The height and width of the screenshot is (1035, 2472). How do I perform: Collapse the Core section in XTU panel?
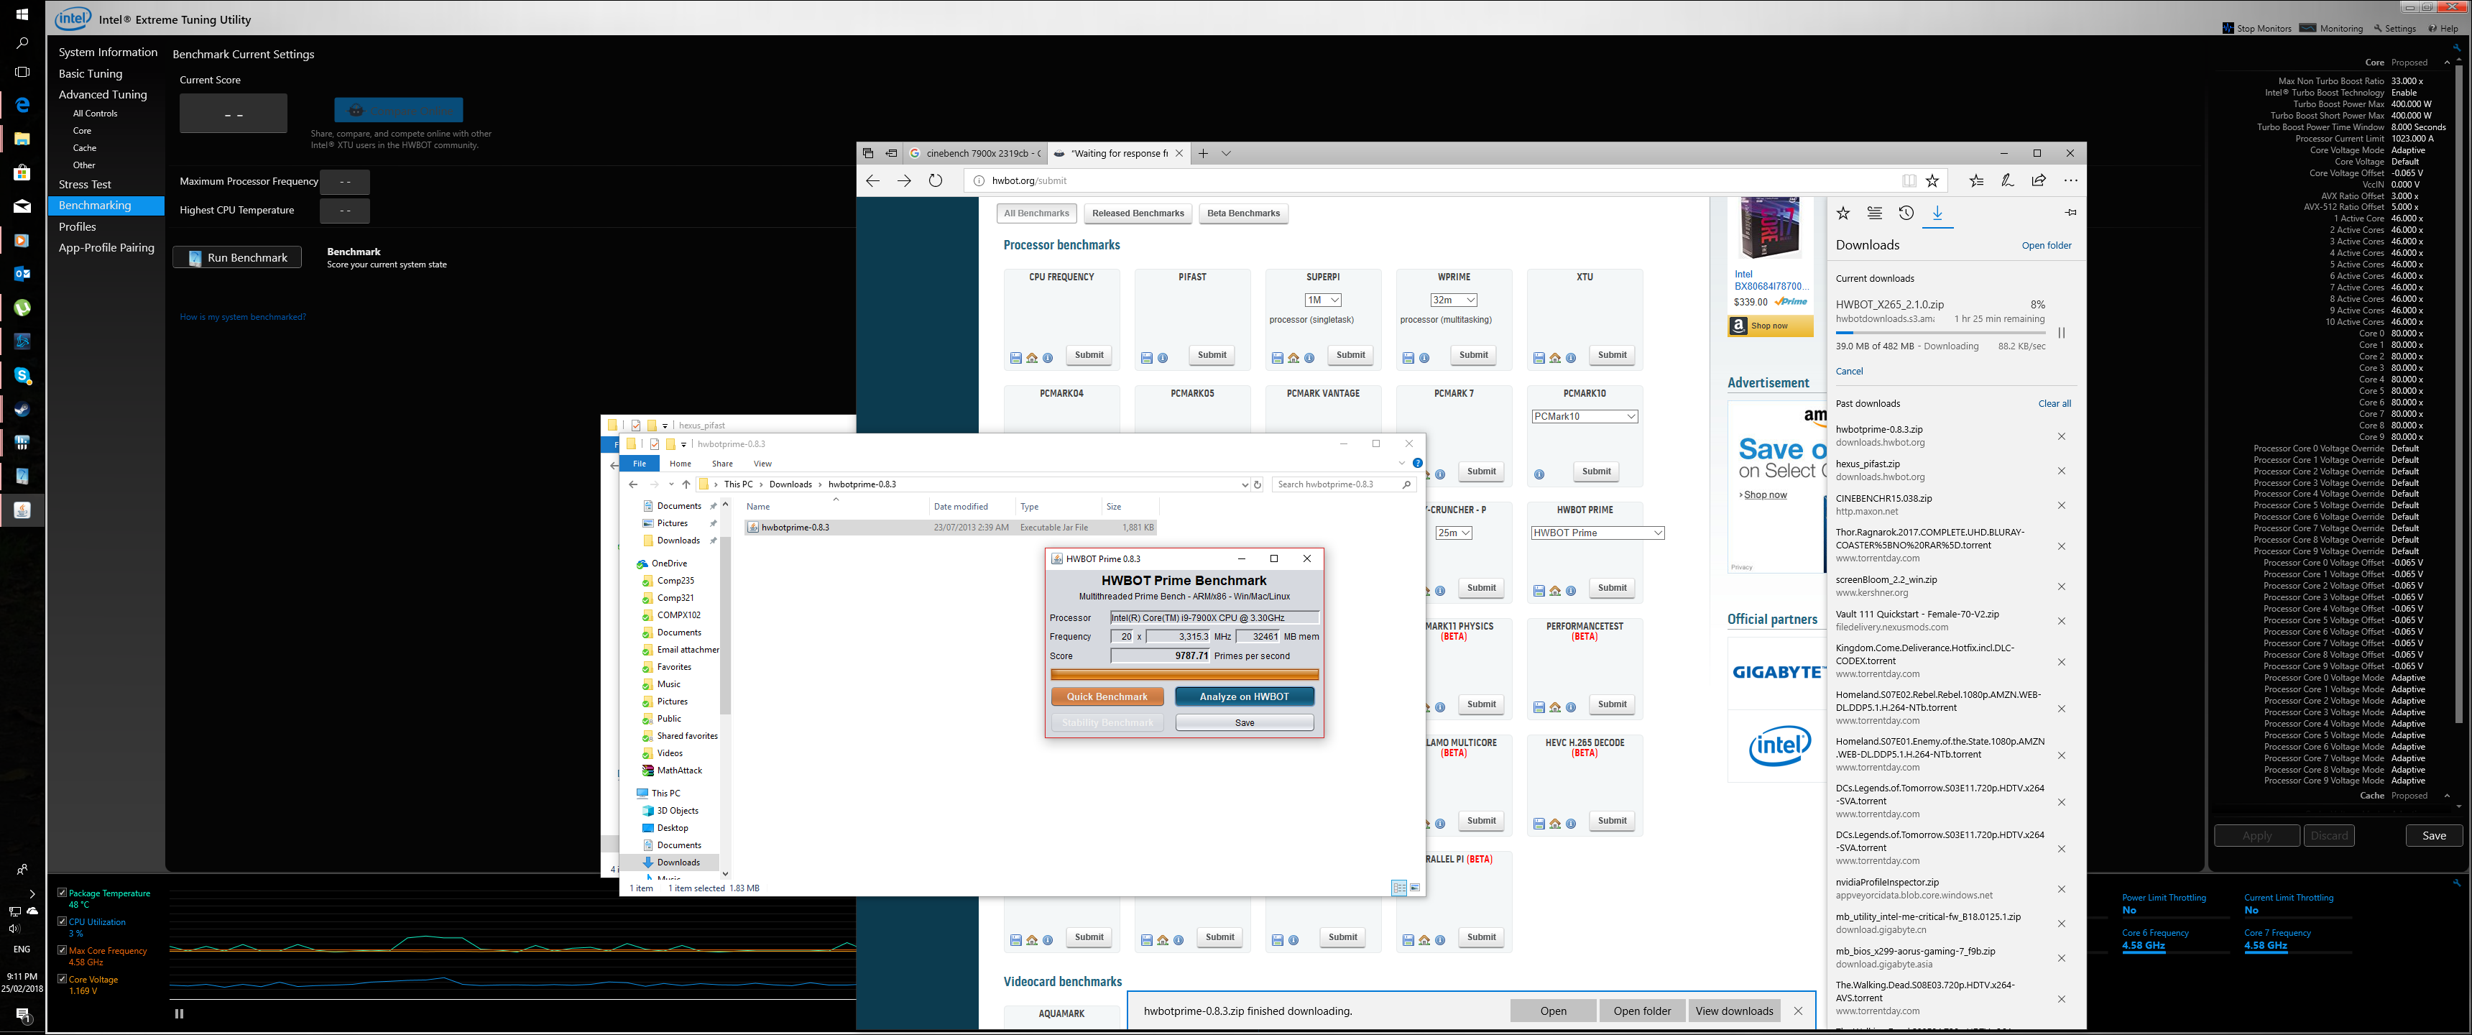pos(2446,63)
